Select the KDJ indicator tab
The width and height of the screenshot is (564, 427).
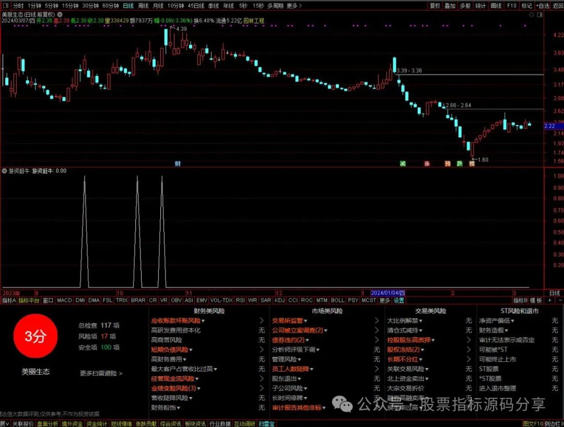[279, 300]
